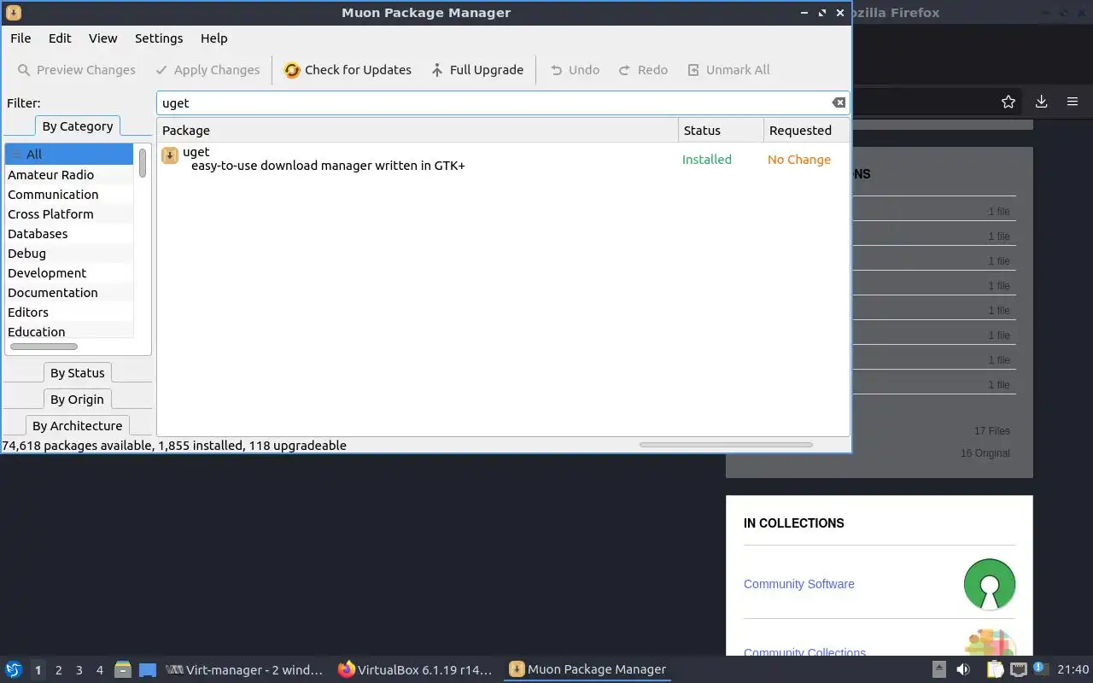Click the Preview Changes toolbar button
This screenshot has height=683, width=1093.
[x=76, y=70]
